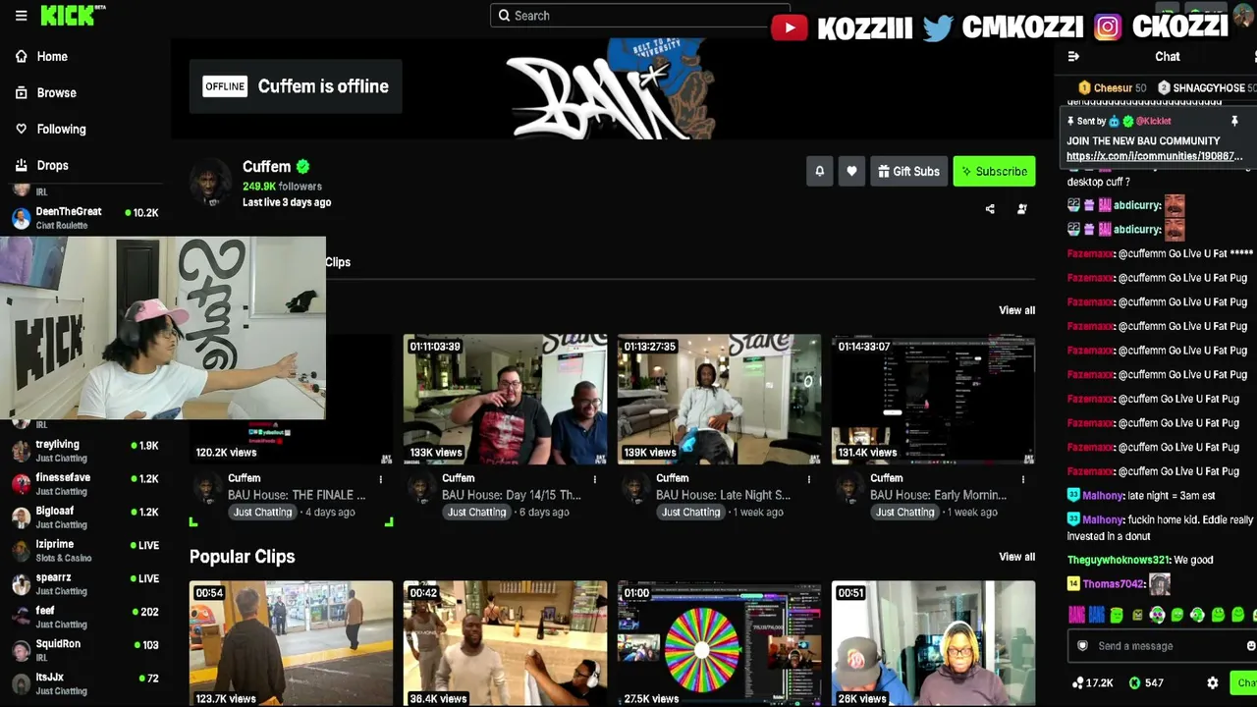Click the Browse icon in the sidebar

pyautogui.click(x=21, y=93)
